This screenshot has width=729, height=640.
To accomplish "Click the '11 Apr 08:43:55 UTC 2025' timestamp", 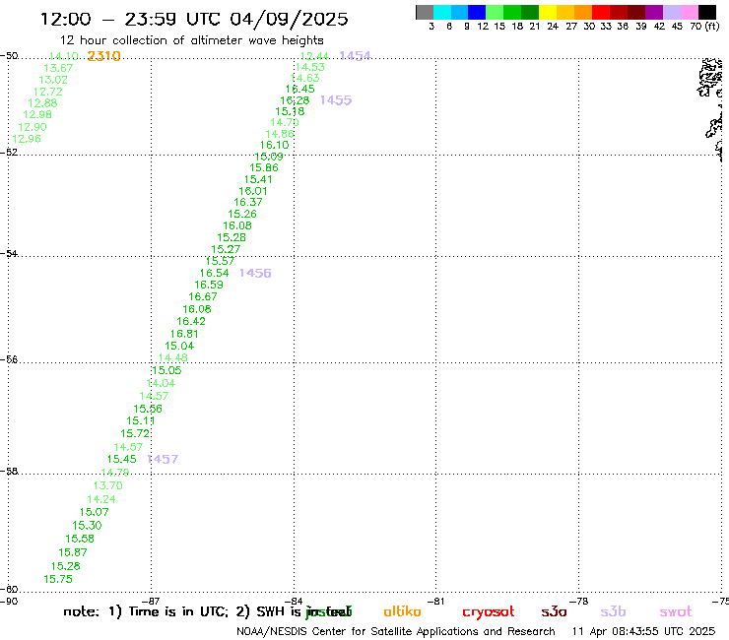I will 643,632.
